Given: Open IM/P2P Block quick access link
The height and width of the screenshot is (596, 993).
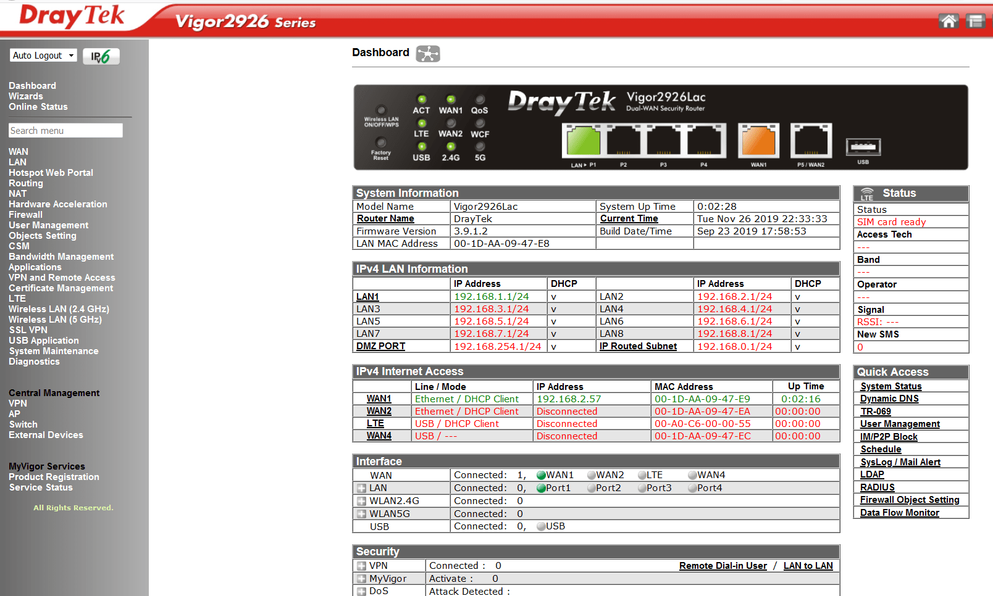Looking at the screenshot, I should point(889,437).
